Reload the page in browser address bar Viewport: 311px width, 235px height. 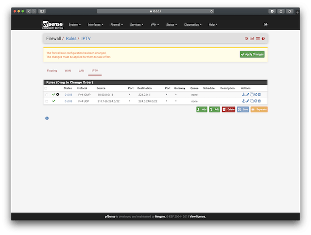[x=212, y=11]
